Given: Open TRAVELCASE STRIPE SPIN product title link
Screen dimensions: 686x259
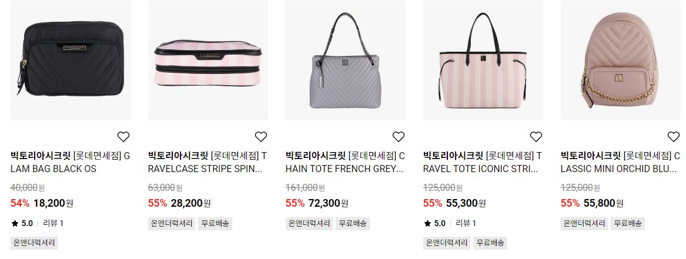Looking at the screenshot, I should coord(208,162).
